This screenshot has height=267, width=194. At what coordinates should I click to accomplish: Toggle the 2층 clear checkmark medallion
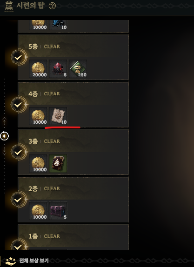click(18, 200)
